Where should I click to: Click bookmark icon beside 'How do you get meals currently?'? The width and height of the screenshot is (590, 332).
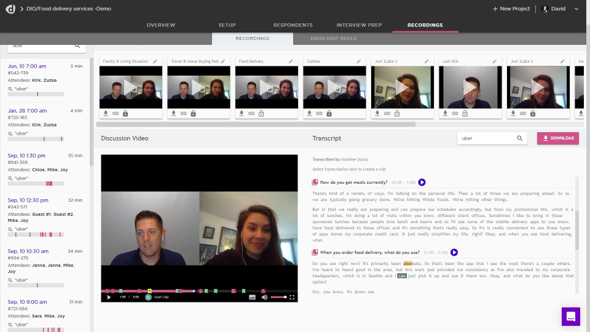315,182
